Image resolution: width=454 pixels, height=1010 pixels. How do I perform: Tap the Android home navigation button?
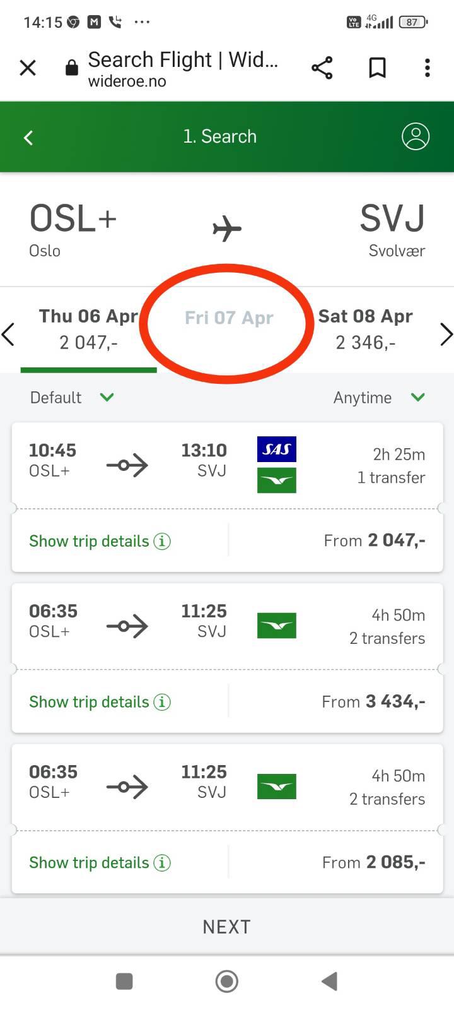[227, 982]
